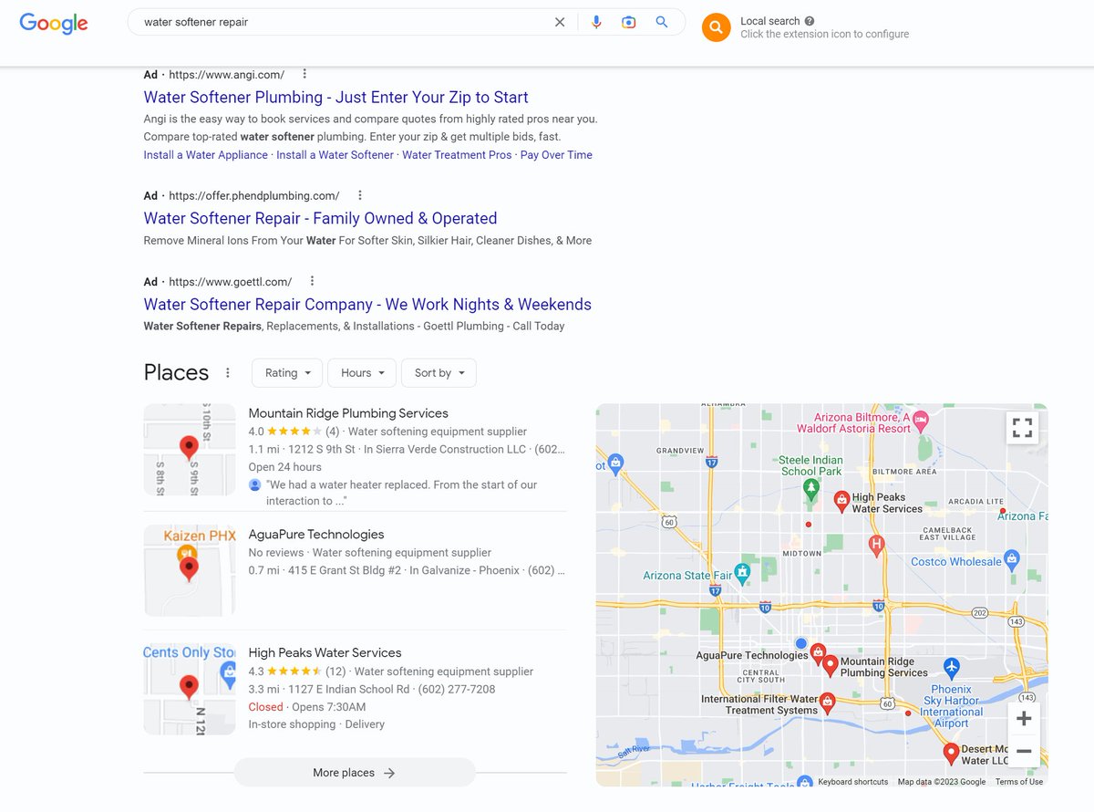The width and height of the screenshot is (1094, 812).
Task: Open the Sort by dropdown
Action: 439,372
